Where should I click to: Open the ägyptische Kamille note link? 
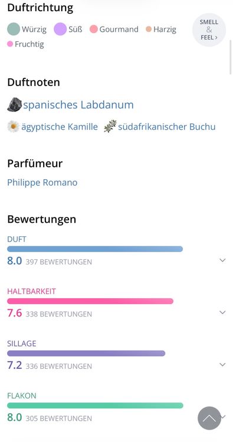[60, 127]
